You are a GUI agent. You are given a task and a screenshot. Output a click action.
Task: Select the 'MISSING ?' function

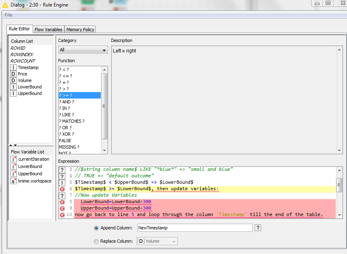[80, 147]
